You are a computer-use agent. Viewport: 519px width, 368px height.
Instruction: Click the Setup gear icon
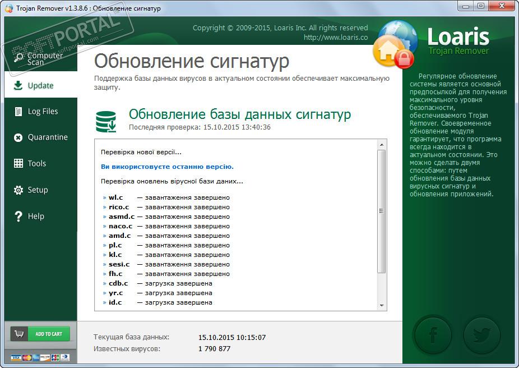[18, 190]
